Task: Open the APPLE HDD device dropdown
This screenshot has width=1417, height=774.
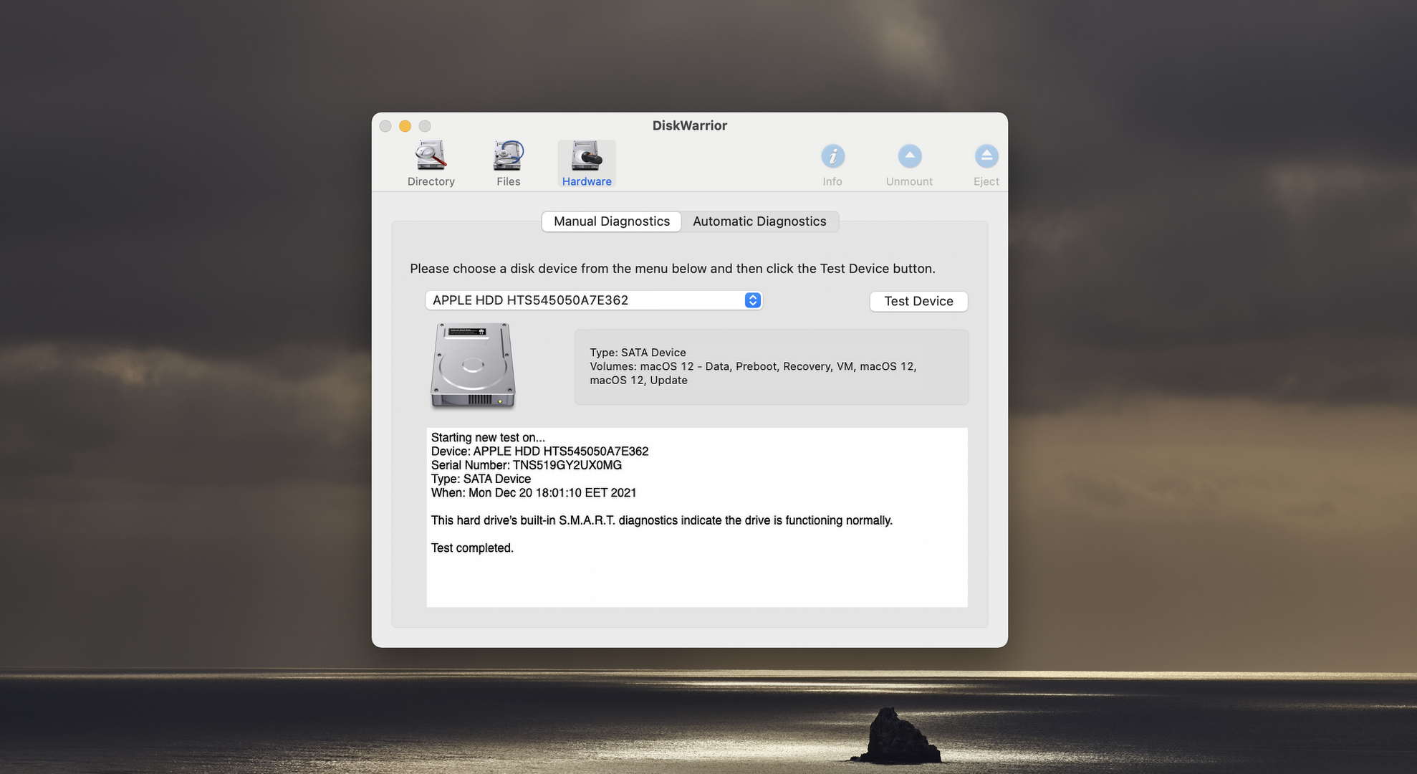Action: point(594,300)
